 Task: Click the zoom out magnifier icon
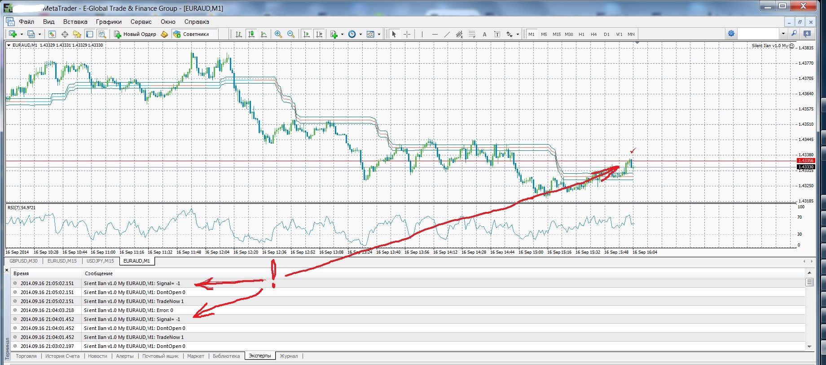tap(291, 34)
